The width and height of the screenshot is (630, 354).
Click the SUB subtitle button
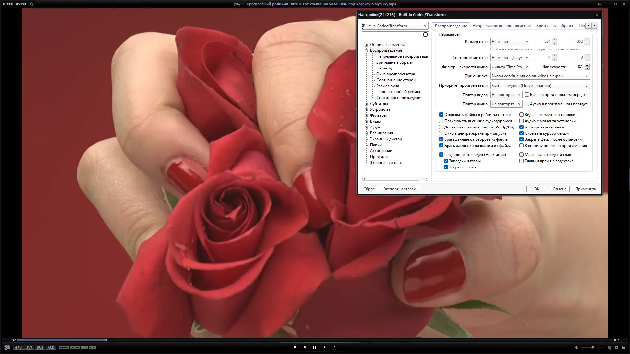tap(40, 348)
